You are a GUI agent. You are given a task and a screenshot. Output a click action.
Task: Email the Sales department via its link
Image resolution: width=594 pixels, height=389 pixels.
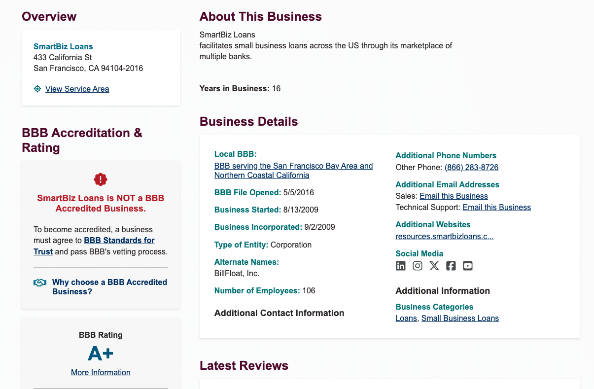pyautogui.click(x=454, y=196)
